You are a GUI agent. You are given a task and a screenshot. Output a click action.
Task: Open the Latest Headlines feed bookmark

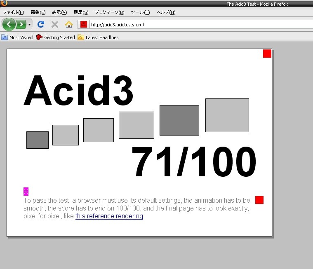[x=98, y=37]
